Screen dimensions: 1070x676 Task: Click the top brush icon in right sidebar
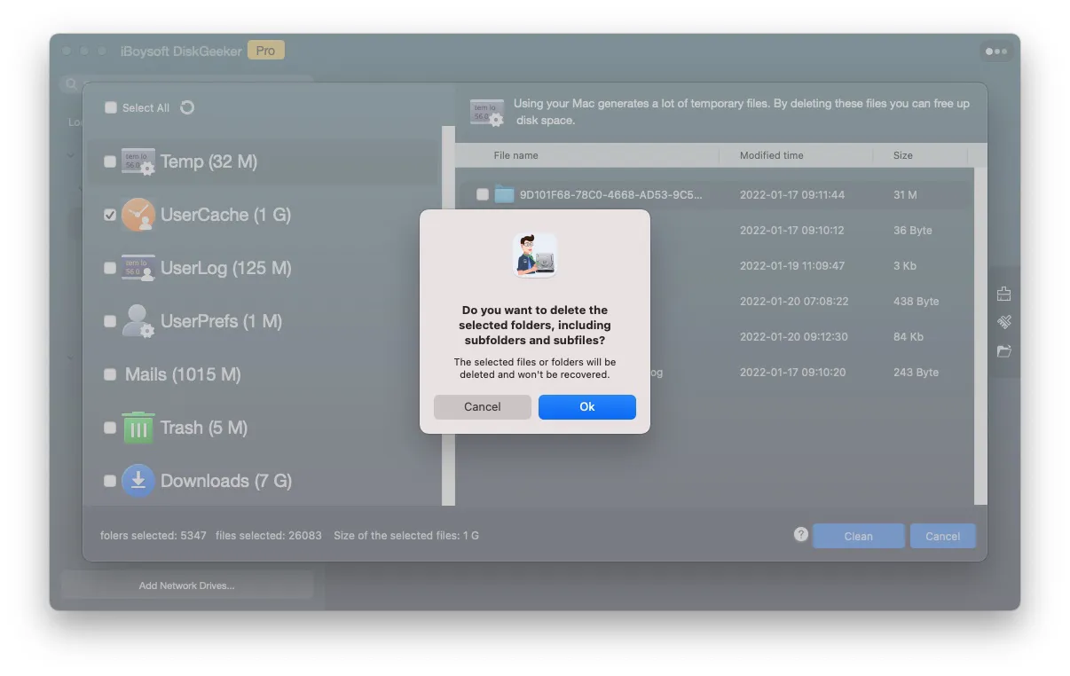pos(1004,294)
